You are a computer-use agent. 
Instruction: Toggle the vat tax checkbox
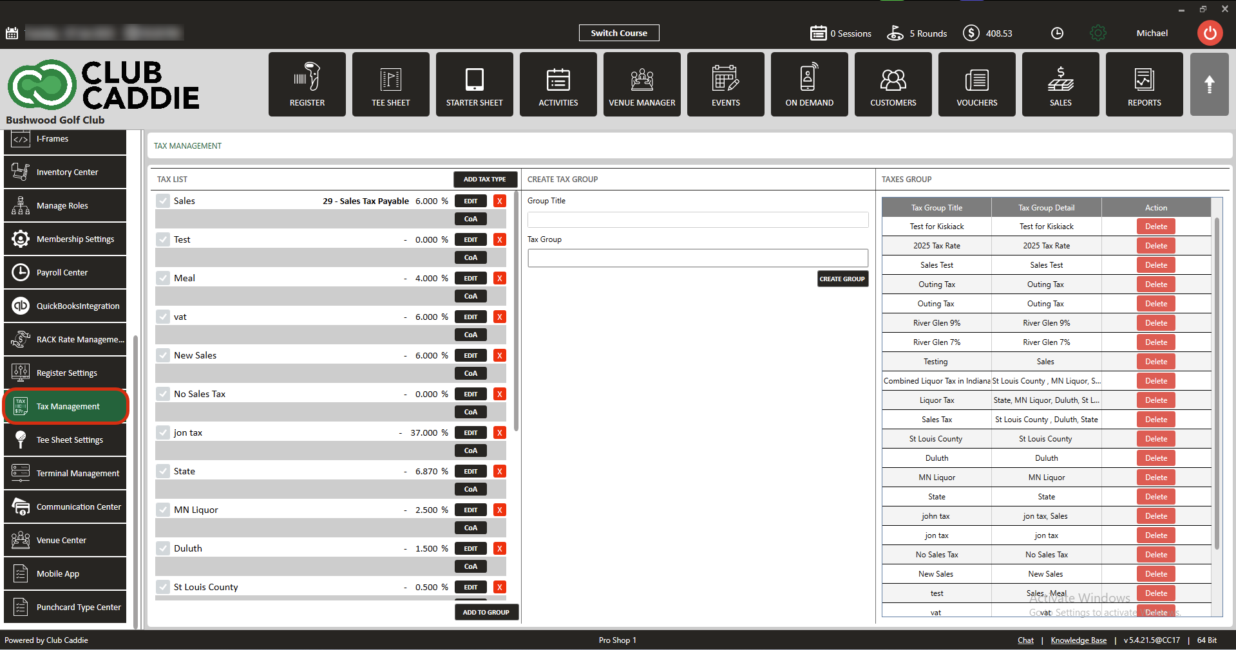163,317
